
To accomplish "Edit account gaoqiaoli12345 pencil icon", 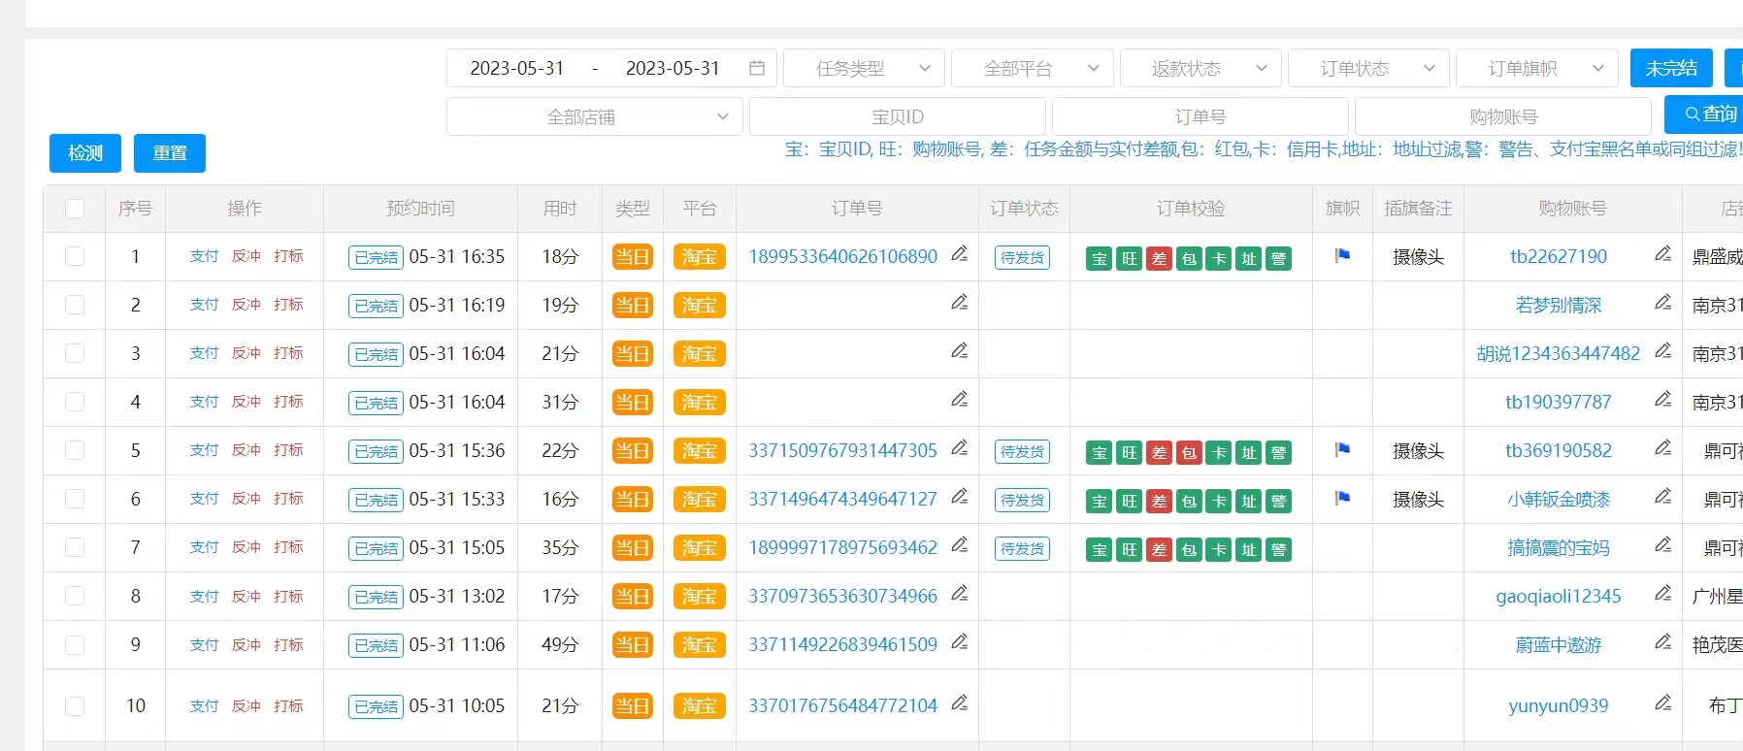I will 1662,594.
